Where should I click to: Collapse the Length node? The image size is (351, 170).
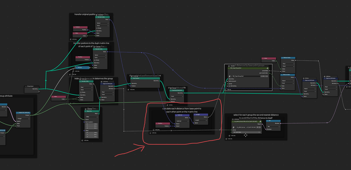[195, 114]
